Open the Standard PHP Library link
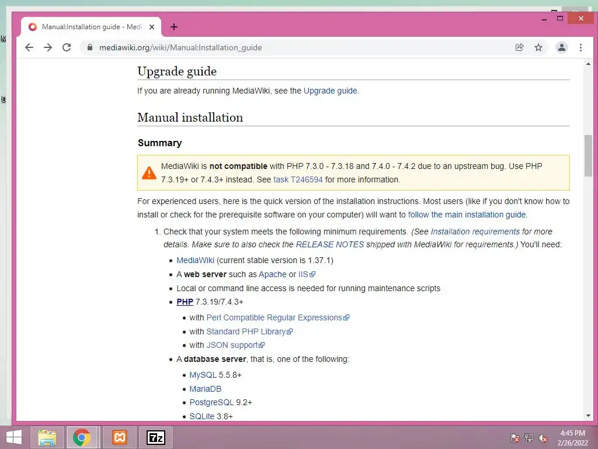Screen dimensions: 598x449 (x=249, y=331)
